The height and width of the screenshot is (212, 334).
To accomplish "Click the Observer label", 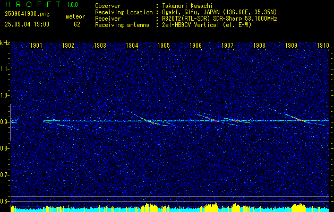I will [x=108, y=6].
